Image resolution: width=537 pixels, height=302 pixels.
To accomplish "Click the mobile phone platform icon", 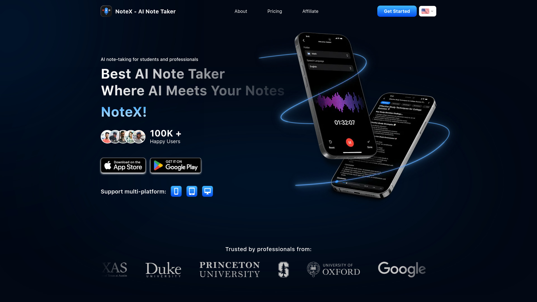I will [x=176, y=191].
